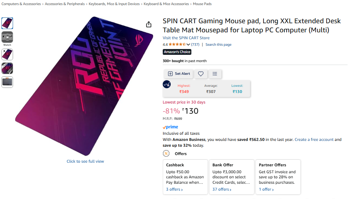The width and height of the screenshot is (353, 199).
Task: Expand the 37 offers bank link
Action: pos(222,189)
